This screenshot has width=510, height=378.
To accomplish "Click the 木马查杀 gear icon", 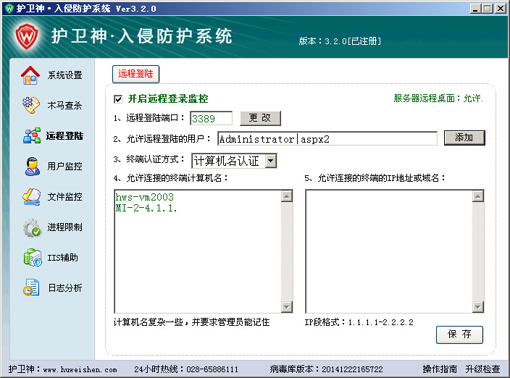I will coord(31,105).
